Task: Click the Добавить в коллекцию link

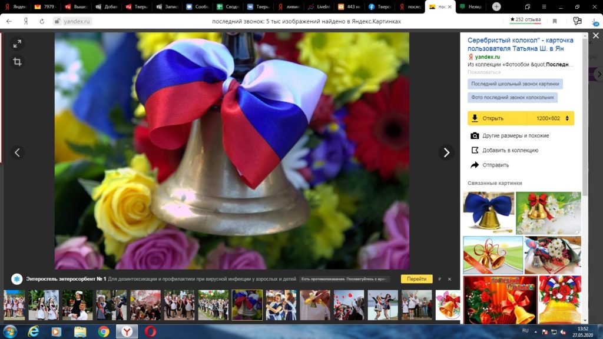Action: [x=510, y=151]
